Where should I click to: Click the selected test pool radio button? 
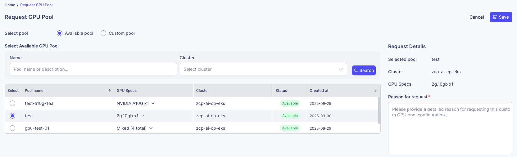pos(12,116)
